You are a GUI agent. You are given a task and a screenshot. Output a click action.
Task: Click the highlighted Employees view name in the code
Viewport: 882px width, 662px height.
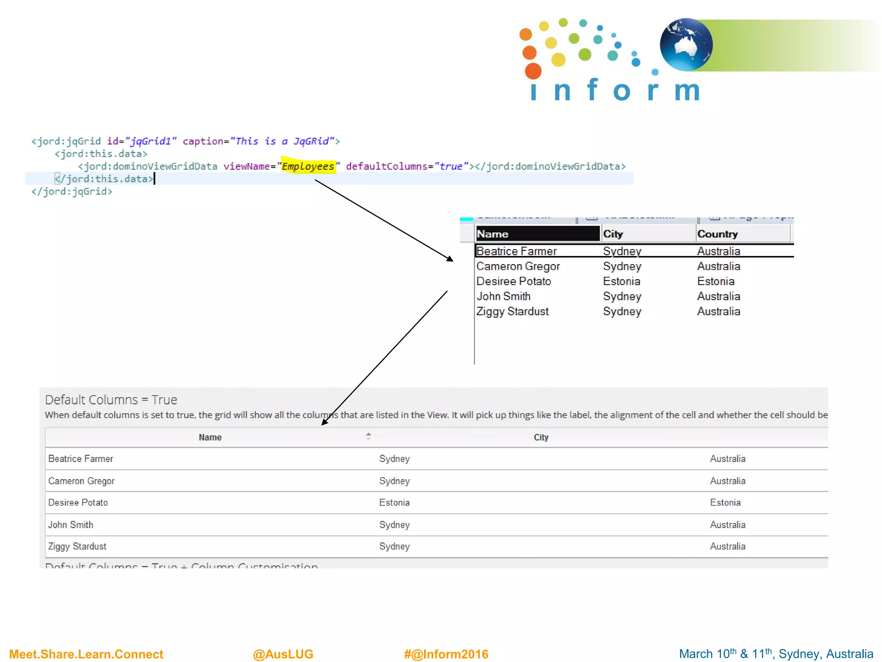(x=308, y=166)
